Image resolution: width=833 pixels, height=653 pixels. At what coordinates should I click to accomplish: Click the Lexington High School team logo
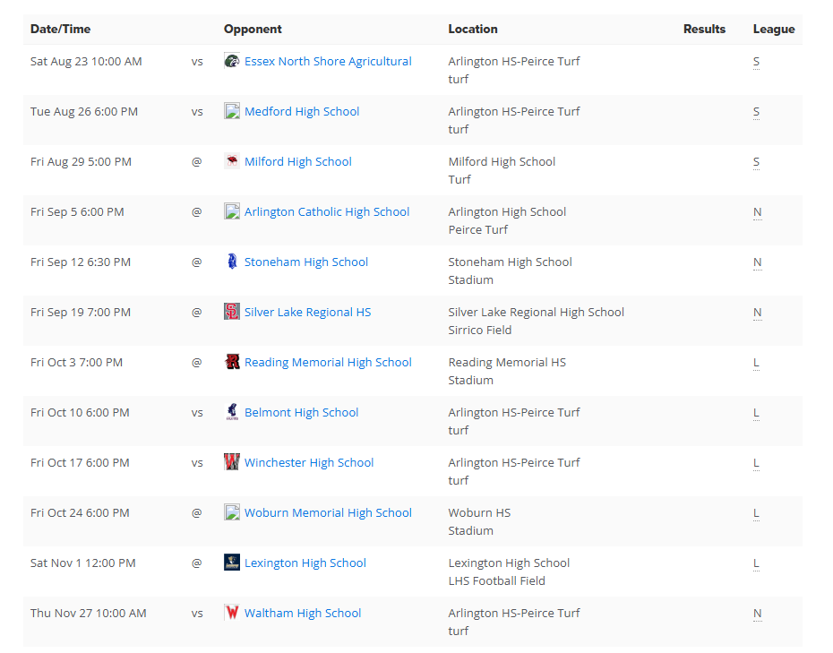coord(232,563)
